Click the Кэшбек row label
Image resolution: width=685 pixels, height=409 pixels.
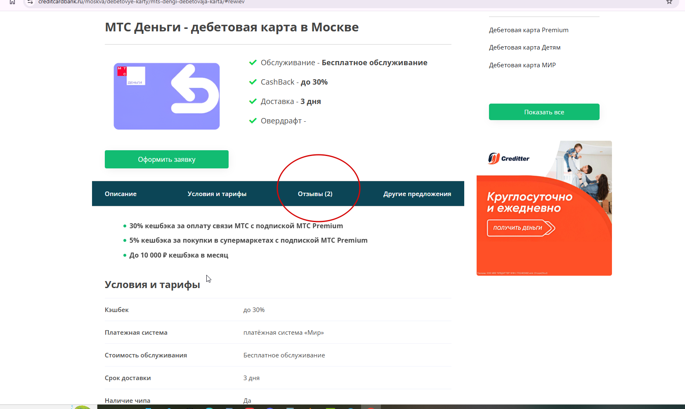tap(117, 310)
